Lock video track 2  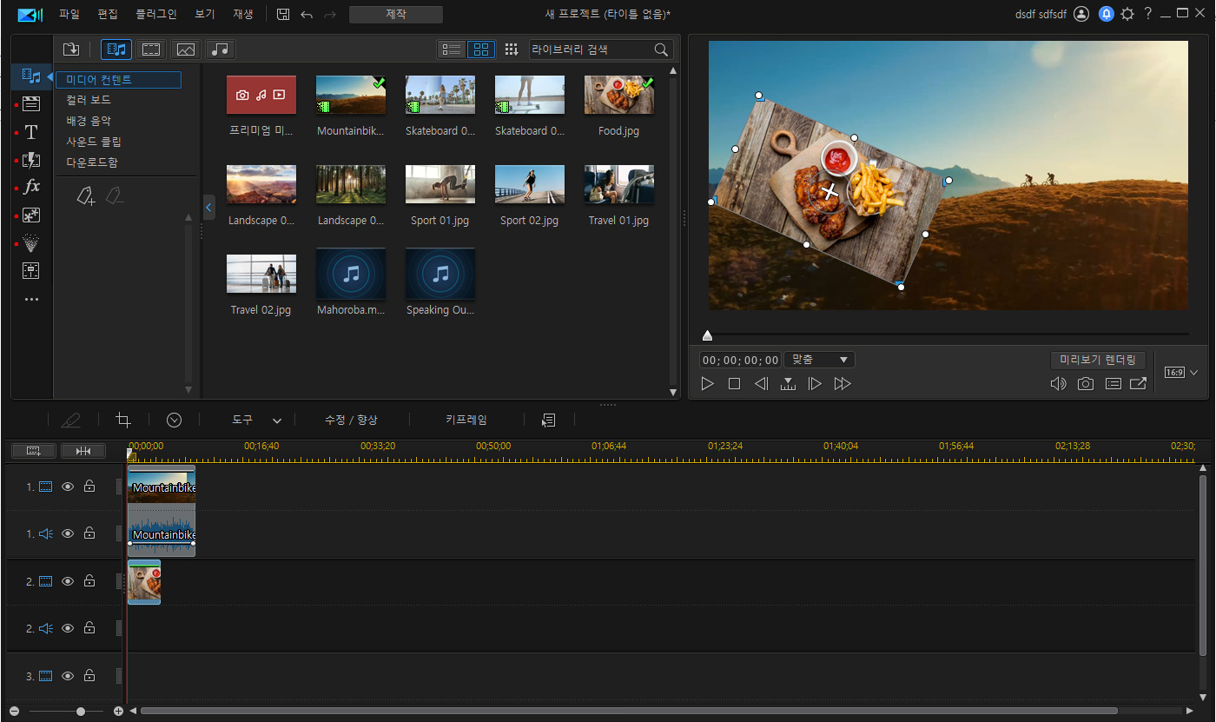pyautogui.click(x=89, y=581)
